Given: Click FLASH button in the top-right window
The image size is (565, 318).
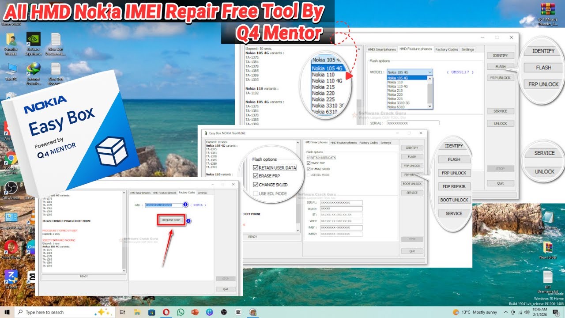Looking at the screenshot, I should pos(501,66).
